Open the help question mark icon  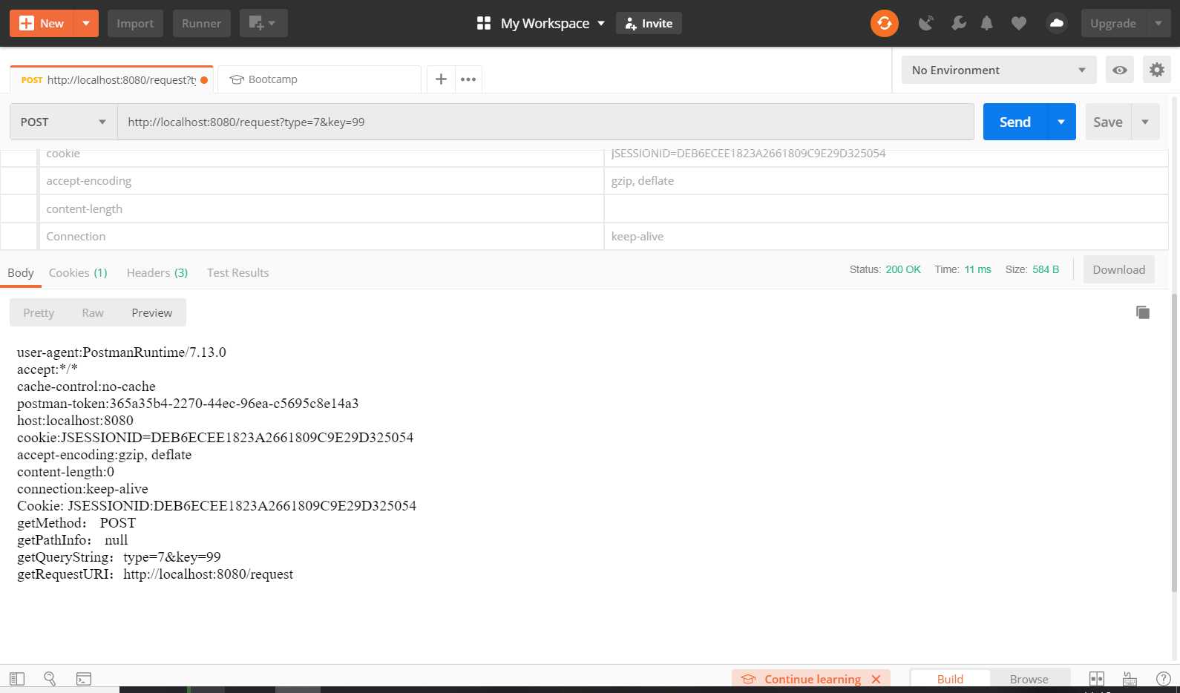pos(1164,678)
